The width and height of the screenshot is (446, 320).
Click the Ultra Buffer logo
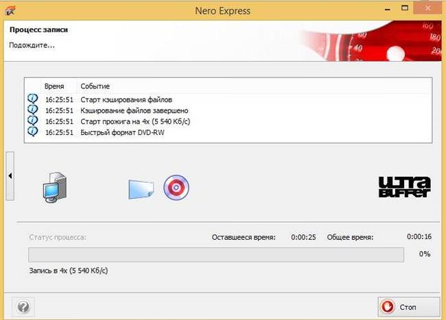404,187
